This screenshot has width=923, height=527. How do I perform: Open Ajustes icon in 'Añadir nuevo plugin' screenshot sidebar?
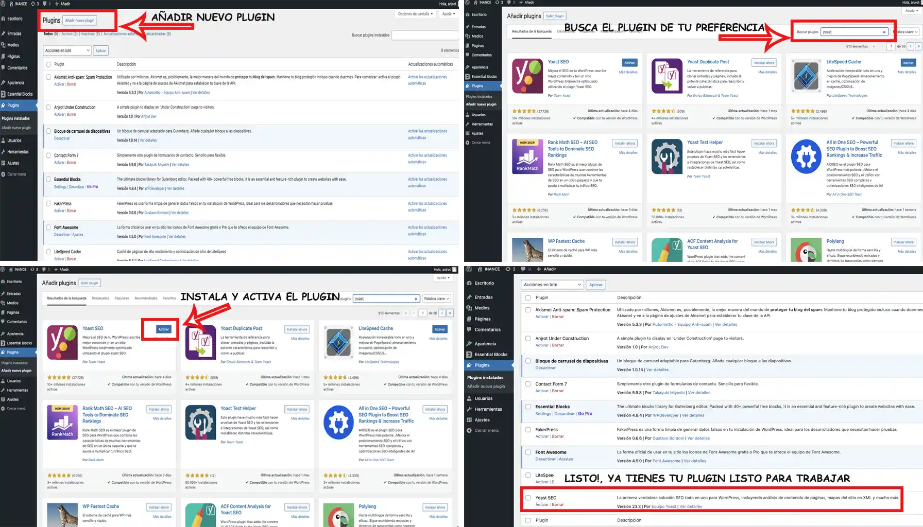coord(3,163)
